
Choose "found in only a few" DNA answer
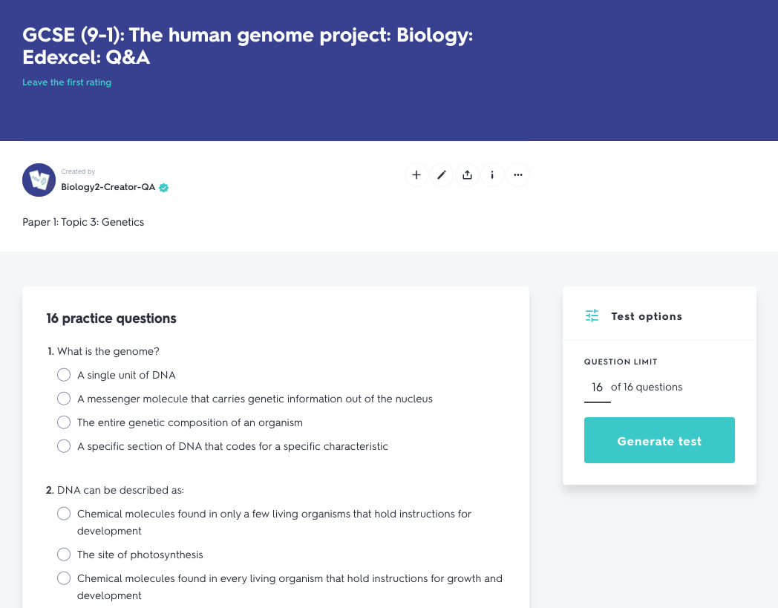[x=64, y=514]
